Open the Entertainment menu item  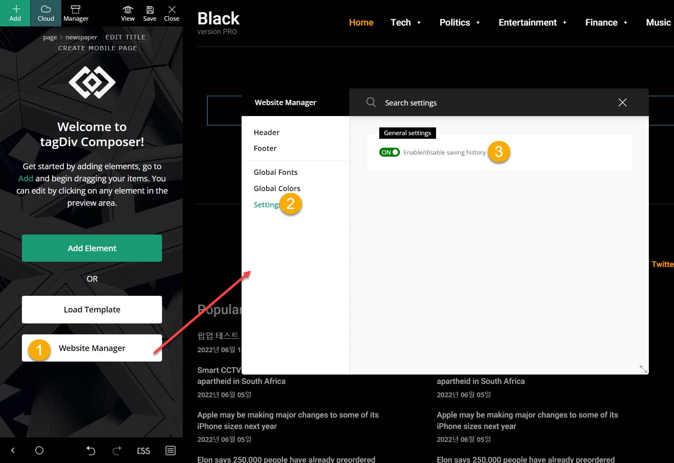[x=527, y=22]
